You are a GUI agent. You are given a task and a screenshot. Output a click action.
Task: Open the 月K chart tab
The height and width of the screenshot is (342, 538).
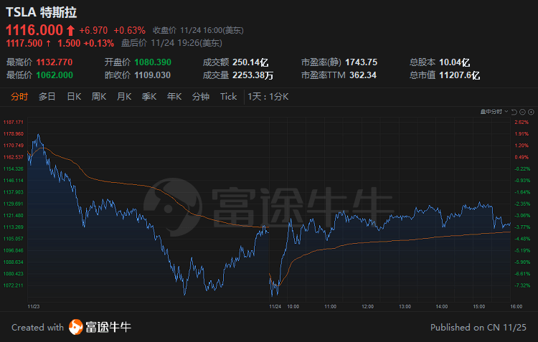(124, 97)
